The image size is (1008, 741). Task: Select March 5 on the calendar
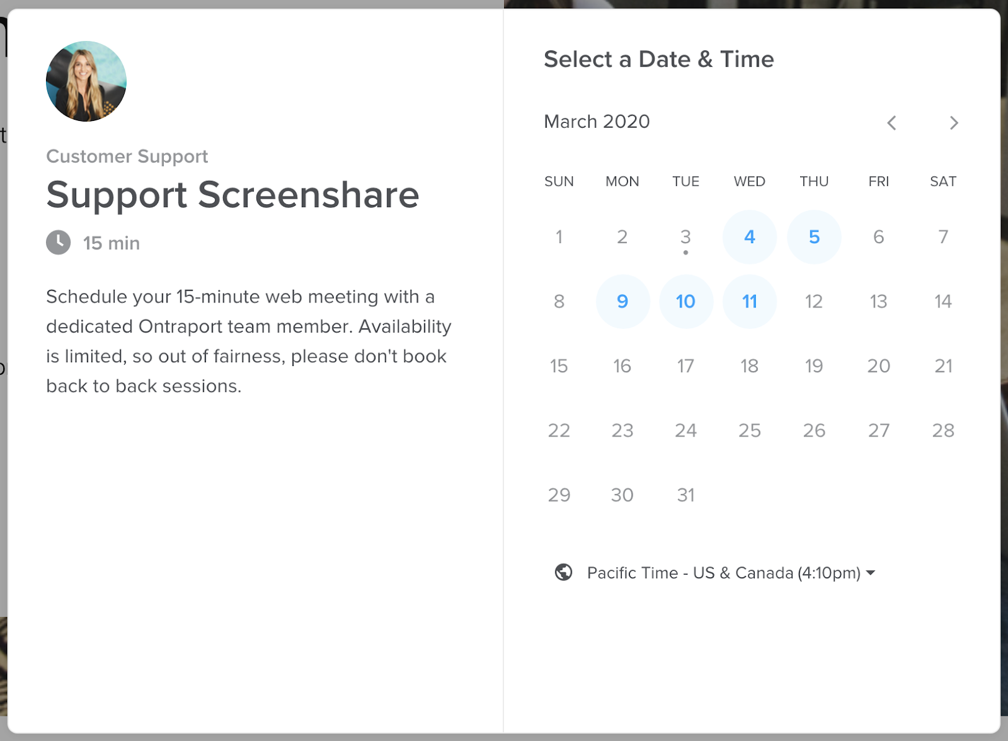(x=814, y=237)
